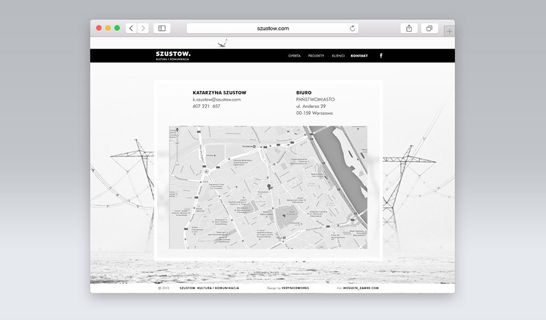Reload the page using the refresh icon
The image size is (546, 320).
pos(352,28)
